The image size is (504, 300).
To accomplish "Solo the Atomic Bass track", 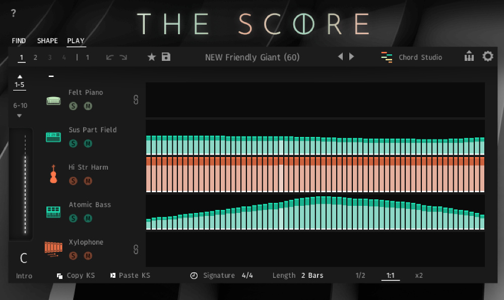I will coord(73,218).
